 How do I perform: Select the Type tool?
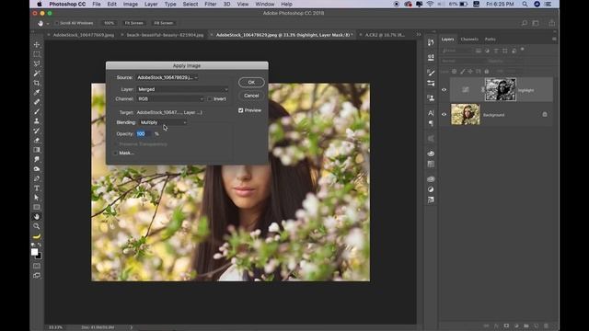tap(37, 188)
